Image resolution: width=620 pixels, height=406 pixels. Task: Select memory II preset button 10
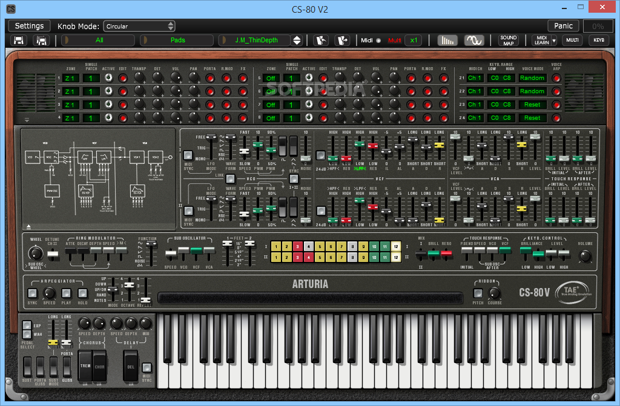[x=374, y=257]
